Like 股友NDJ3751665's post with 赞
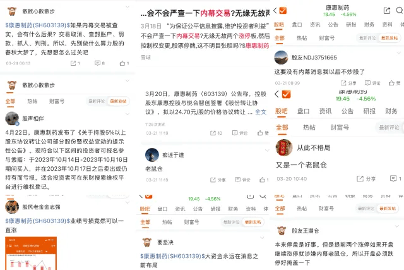The height and width of the screenshot is (270, 404). pos(395,83)
